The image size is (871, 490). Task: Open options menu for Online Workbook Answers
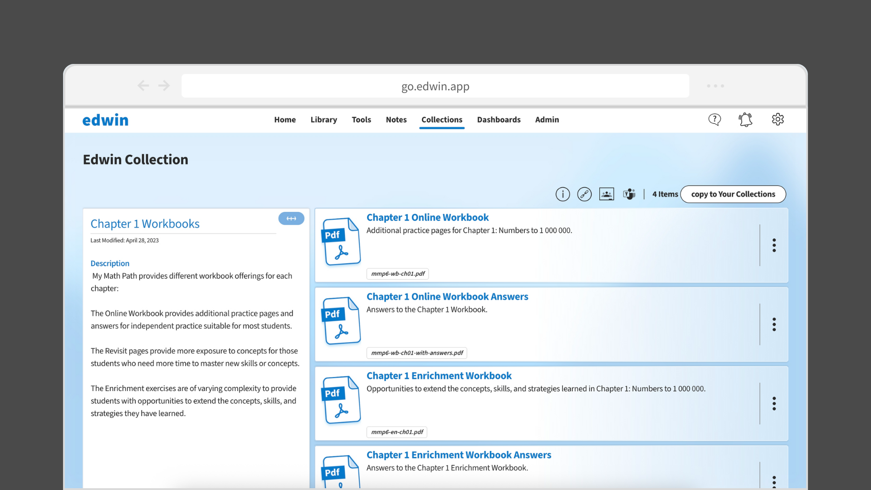tap(774, 324)
